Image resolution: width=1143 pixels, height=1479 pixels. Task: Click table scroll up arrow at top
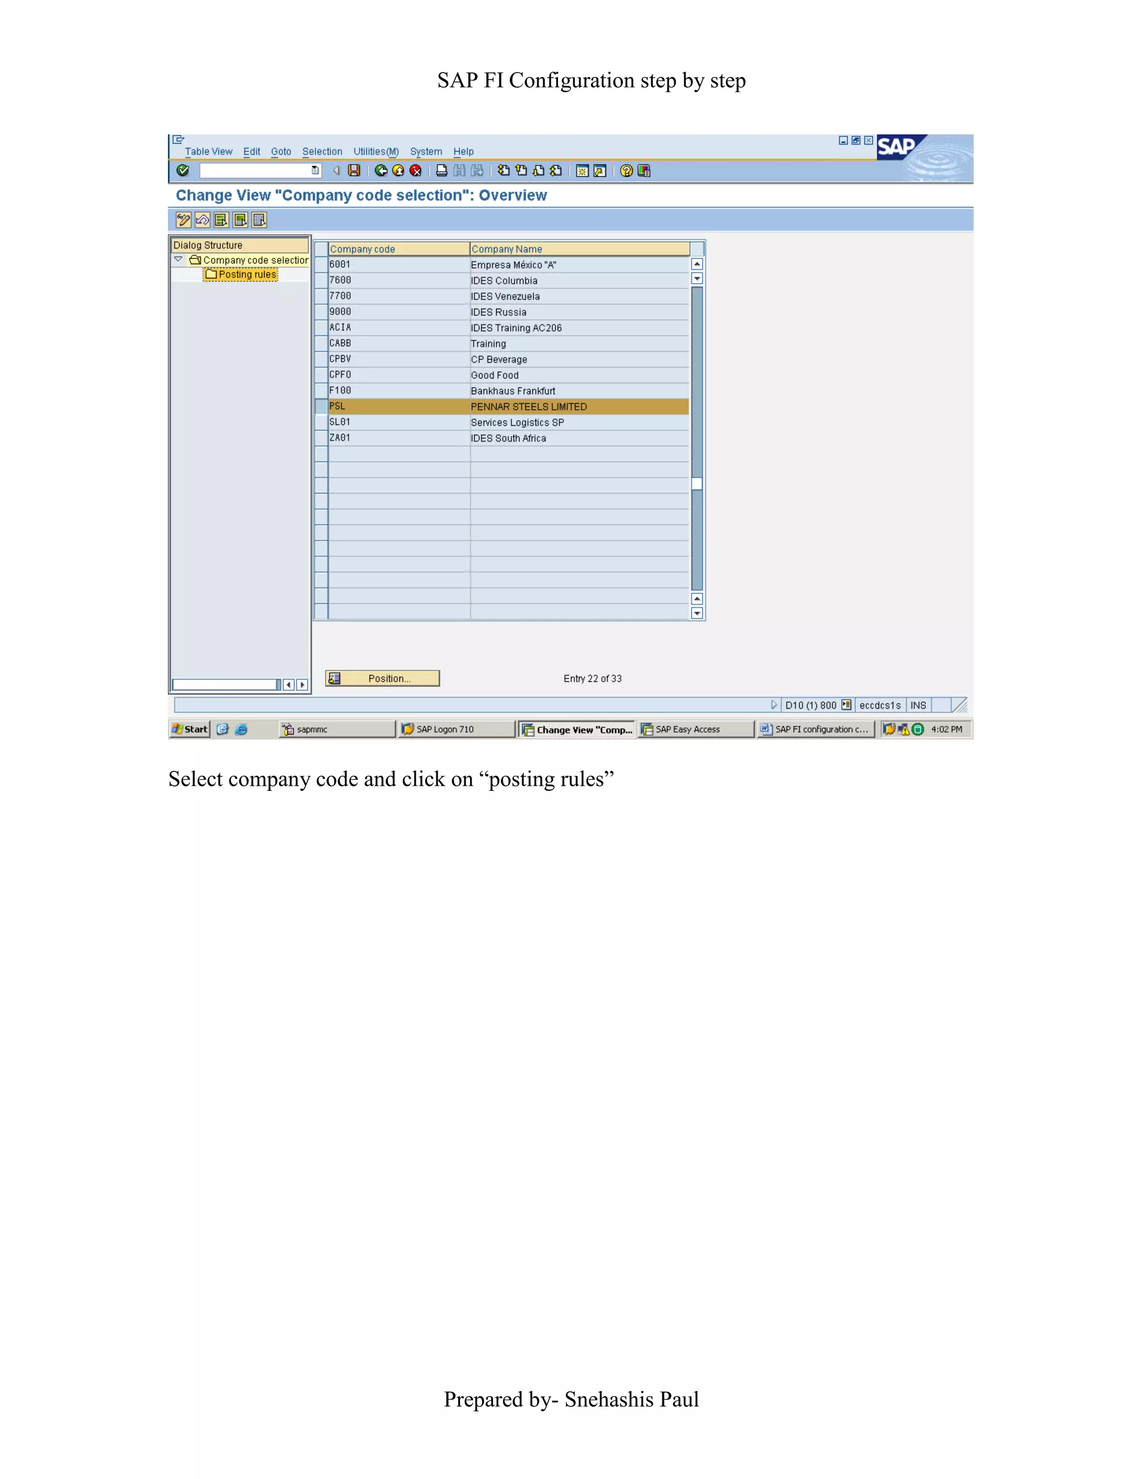(697, 264)
